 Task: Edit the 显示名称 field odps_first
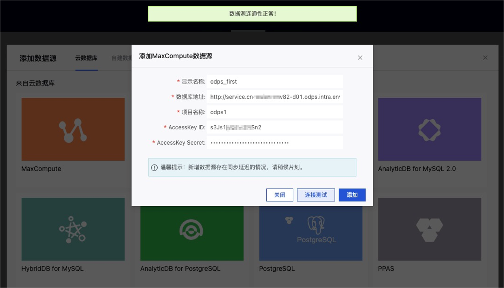275,81
